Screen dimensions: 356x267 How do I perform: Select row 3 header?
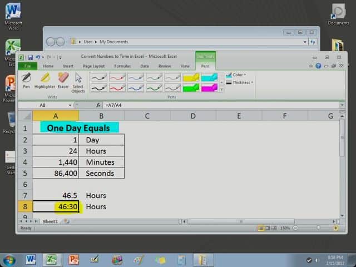(25, 151)
